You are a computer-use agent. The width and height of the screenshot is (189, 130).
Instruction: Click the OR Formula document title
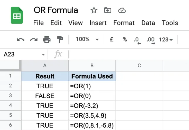pyautogui.click(x=56, y=10)
